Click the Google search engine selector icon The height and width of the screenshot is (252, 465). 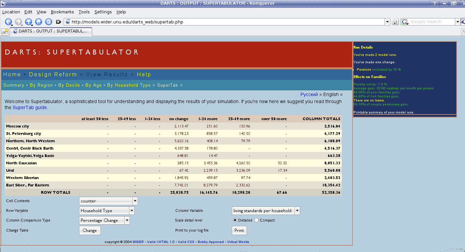(405, 22)
